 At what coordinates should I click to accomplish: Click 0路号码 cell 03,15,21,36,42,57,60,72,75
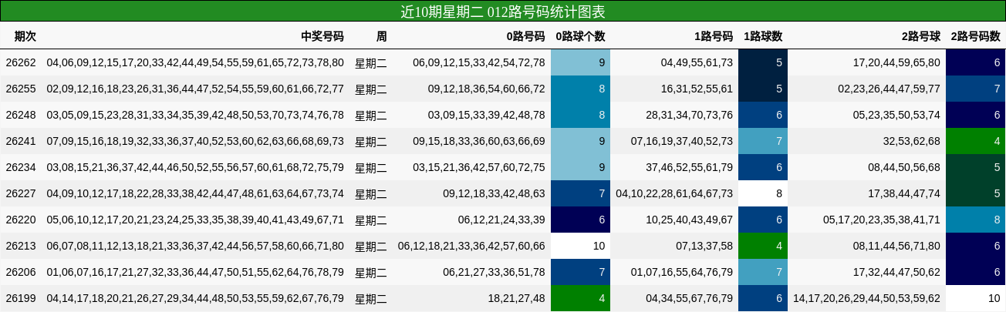479,167
